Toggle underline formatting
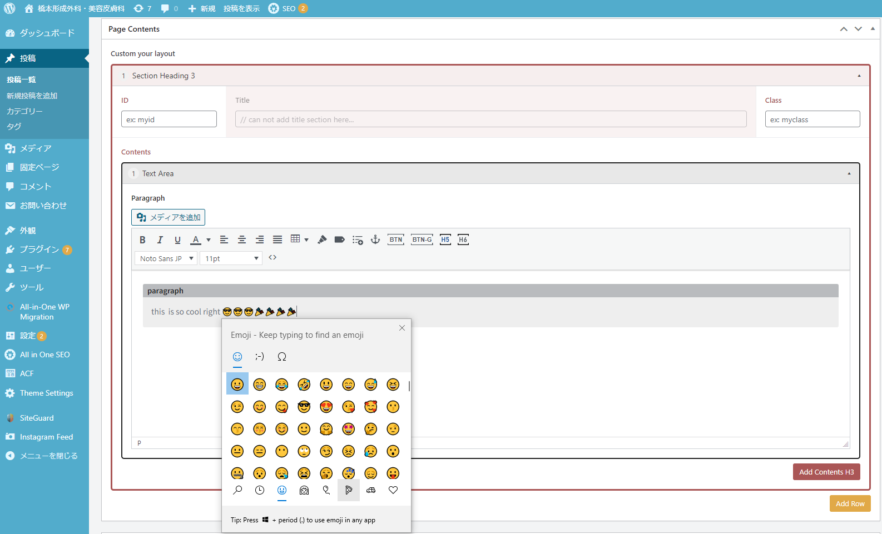 click(x=177, y=240)
